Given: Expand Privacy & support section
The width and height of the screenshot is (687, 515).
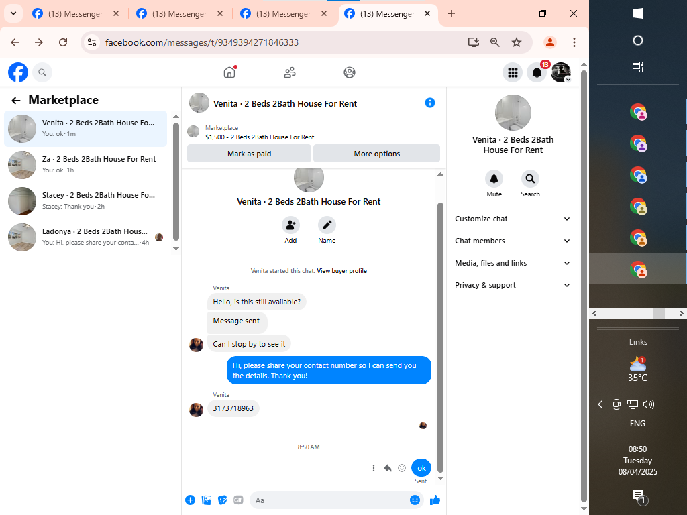Looking at the screenshot, I should (512, 285).
